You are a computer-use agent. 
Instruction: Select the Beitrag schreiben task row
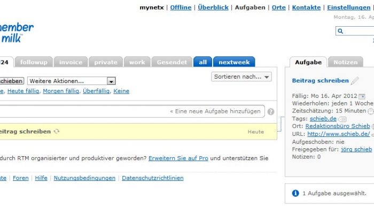click(138, 132)
